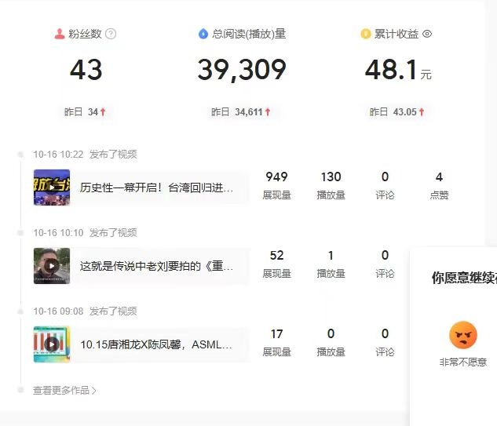Click the red up arrow beside 昨日 34
The width and height of the screenshot is (497, 426).
(x=104, y=112)
